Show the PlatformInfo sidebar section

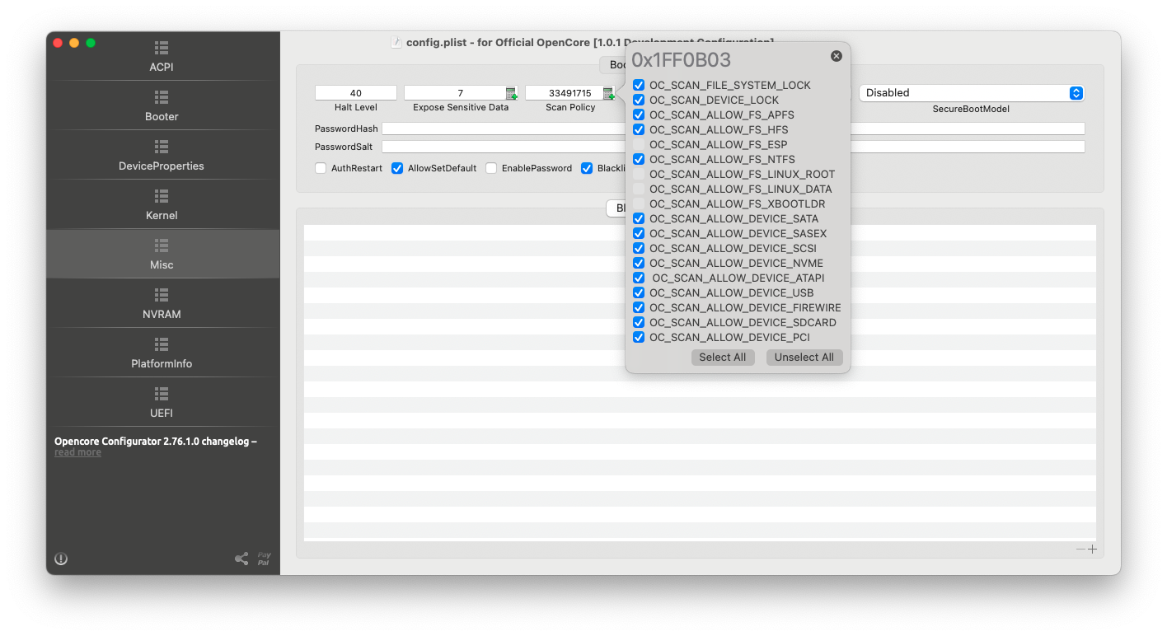click(x=162, y=353)
